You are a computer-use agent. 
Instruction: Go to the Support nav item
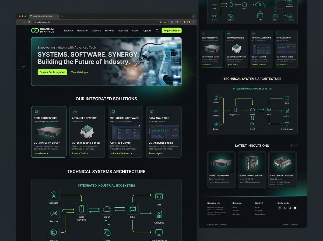pos(146,31)
